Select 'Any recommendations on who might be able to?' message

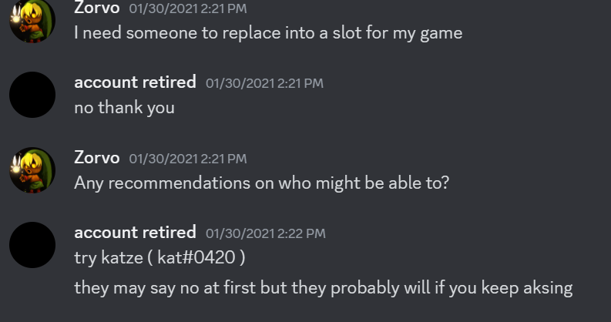click(x=261, y=183)
